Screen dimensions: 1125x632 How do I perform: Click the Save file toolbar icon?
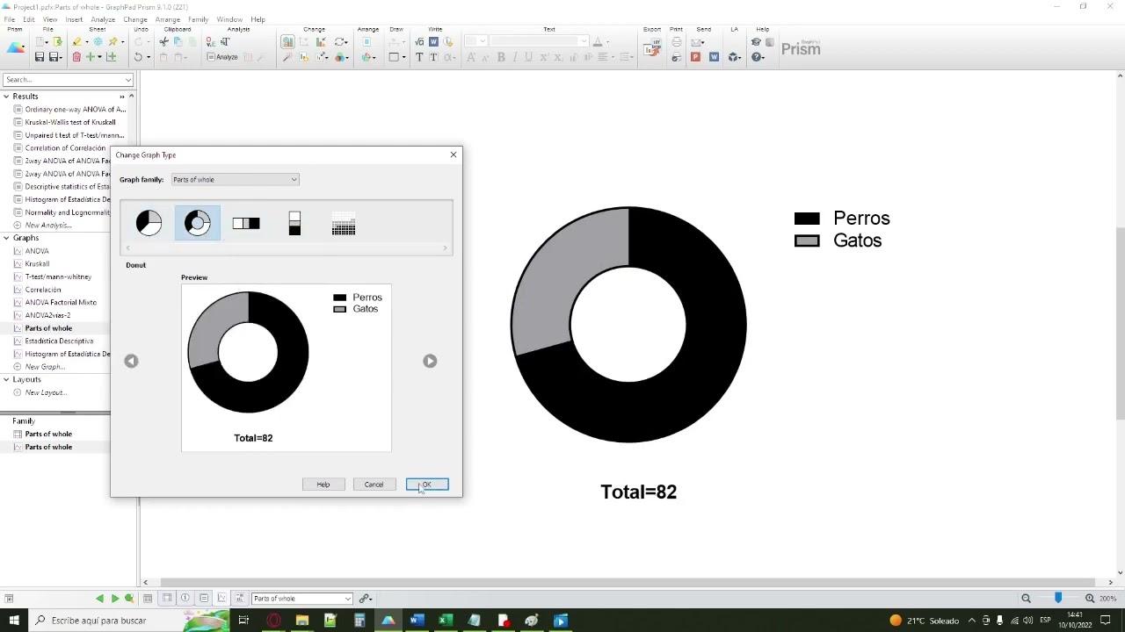(x=40, y=57)
